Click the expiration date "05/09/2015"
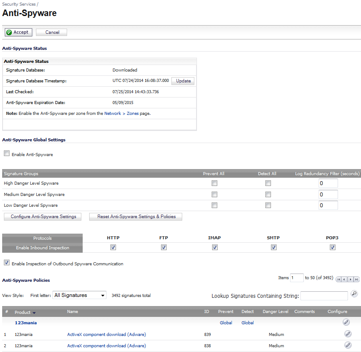The height and width of the screenshot is (352, 361). click(123, 103)
